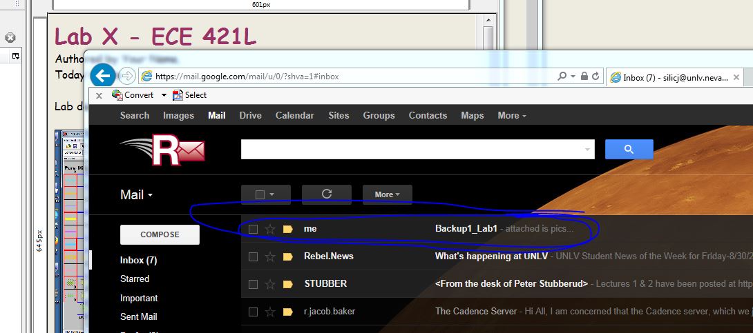753x333 pixels.
Task: Click the blue search button
Action: click(629, 150)
